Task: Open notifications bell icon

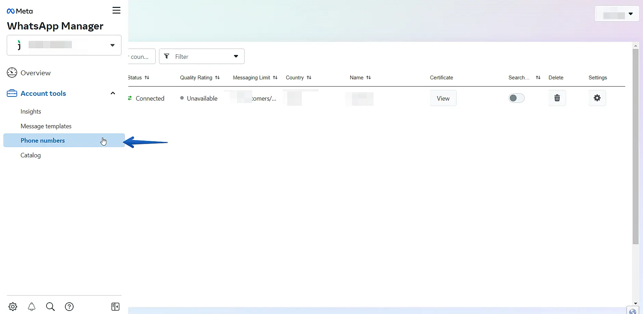Action: click(x=31, y=306)
